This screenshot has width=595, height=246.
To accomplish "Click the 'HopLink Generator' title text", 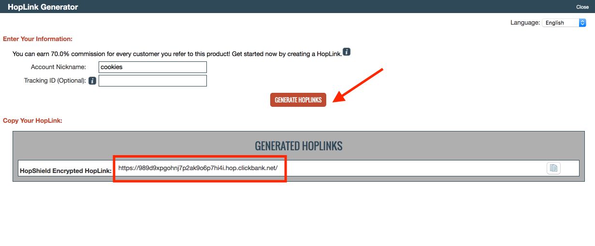I will [x=43, y=7].
